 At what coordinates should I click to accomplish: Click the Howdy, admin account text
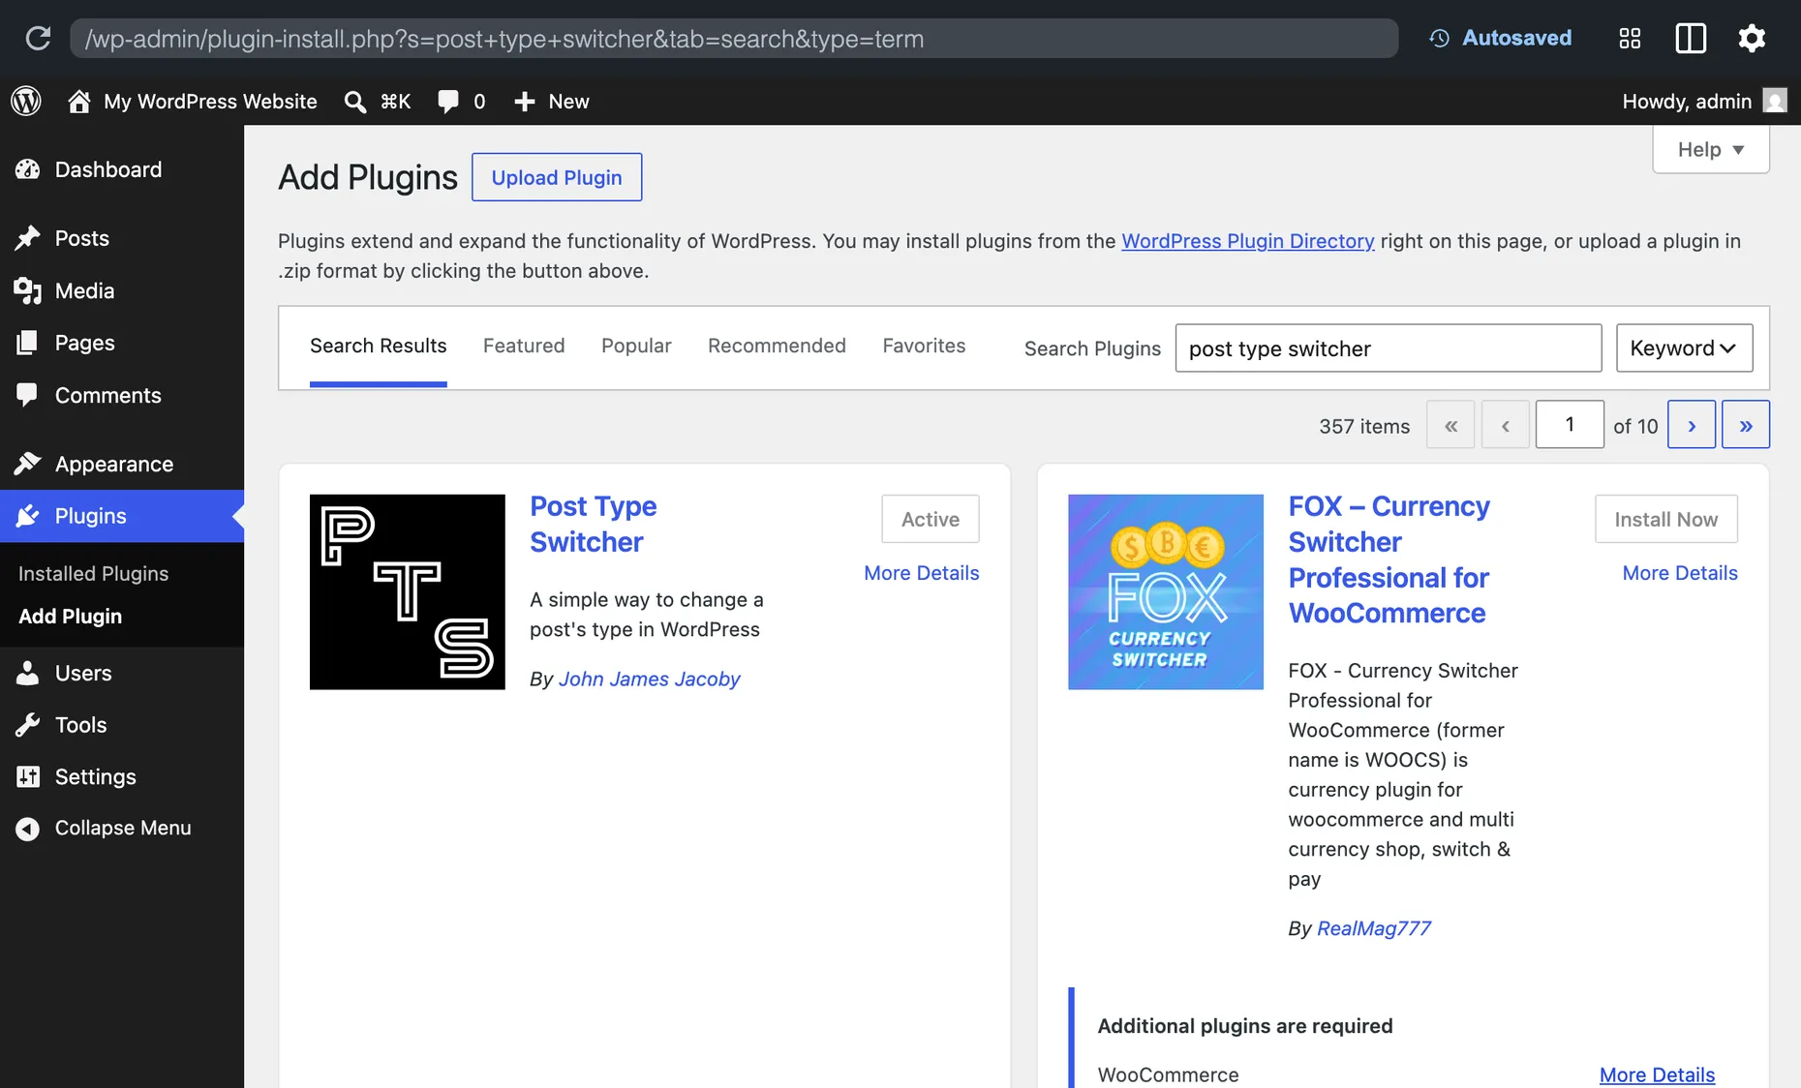click(1687, 102)
